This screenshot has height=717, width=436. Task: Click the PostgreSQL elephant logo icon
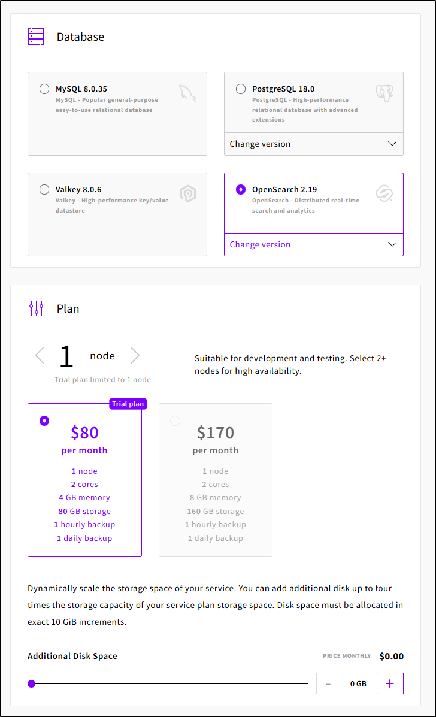[384, 93]
